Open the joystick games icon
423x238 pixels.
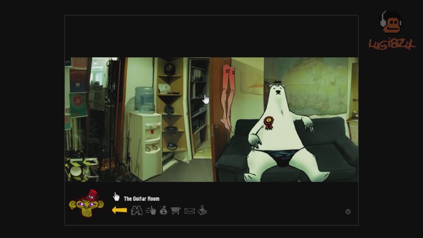[202, 210]
